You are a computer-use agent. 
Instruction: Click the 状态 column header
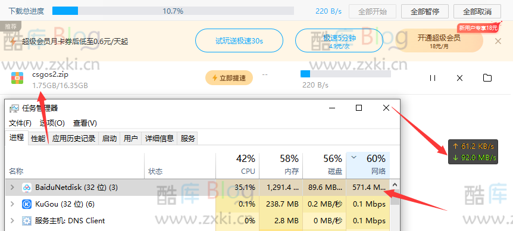pos(180,165)
